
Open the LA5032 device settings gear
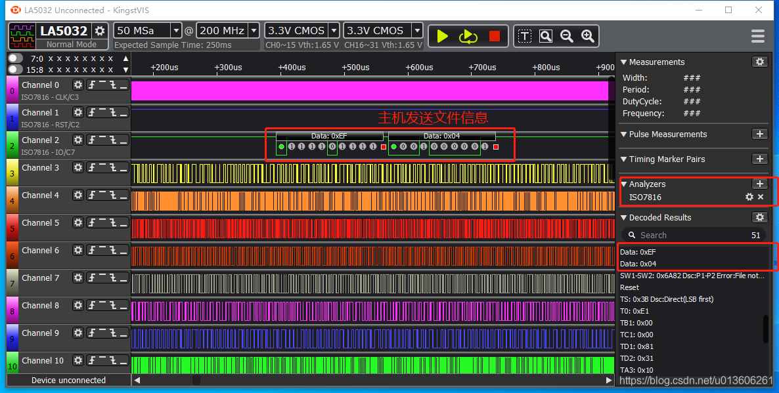point(100,31)
